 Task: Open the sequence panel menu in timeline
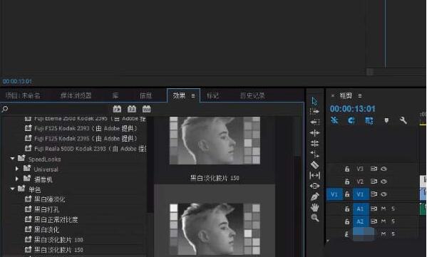[360, 95]
